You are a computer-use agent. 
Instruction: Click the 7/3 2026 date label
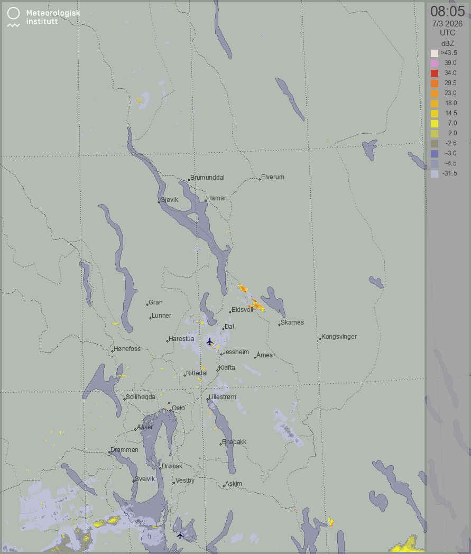click(447, 24)
